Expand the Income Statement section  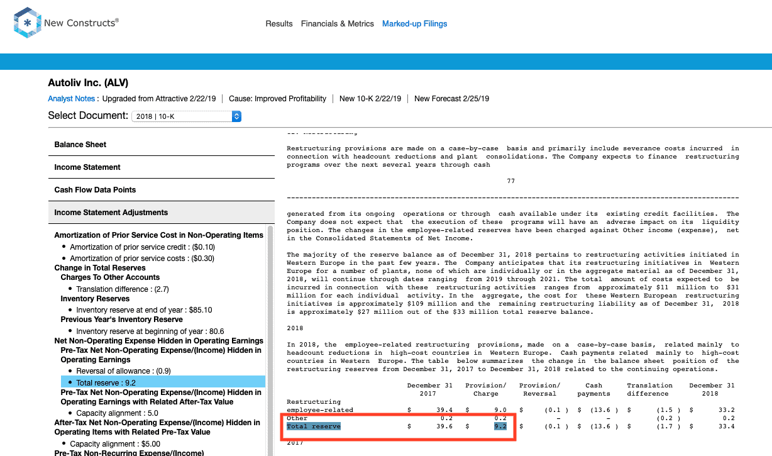(162, 167)
